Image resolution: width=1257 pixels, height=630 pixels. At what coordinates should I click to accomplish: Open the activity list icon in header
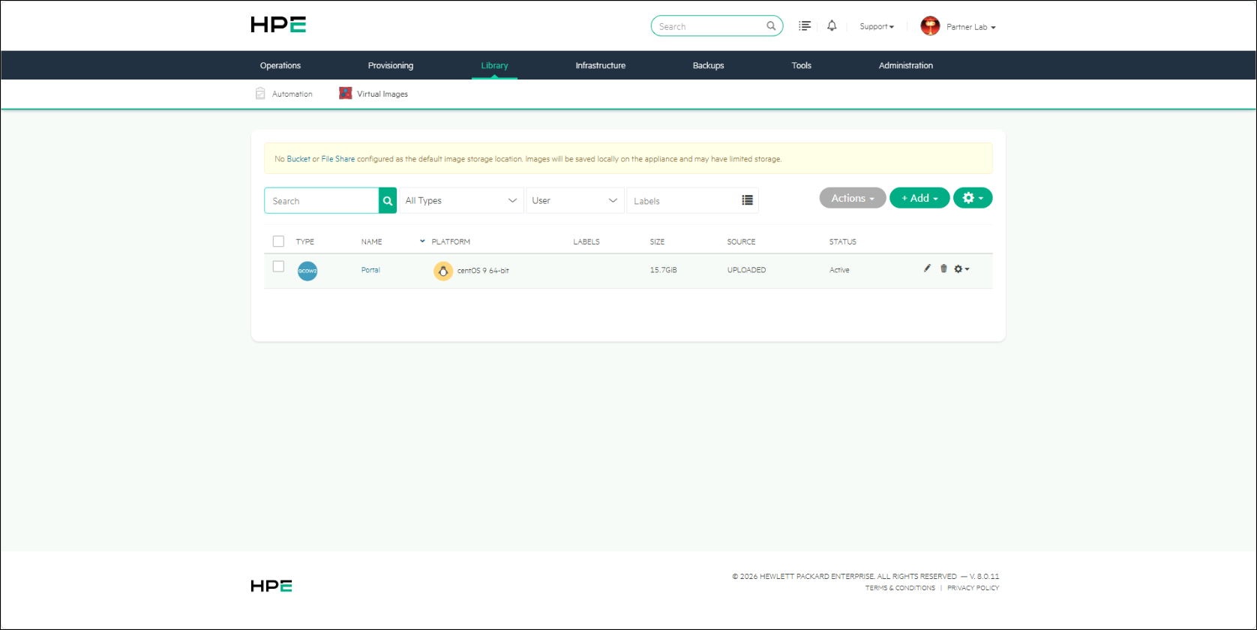pyautogui.click(x=805, y=26)
